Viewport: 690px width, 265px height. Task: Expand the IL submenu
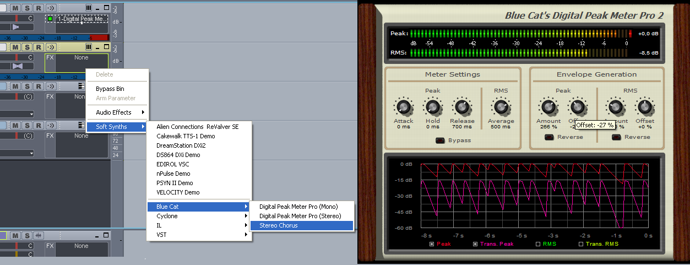click(198, 225)
